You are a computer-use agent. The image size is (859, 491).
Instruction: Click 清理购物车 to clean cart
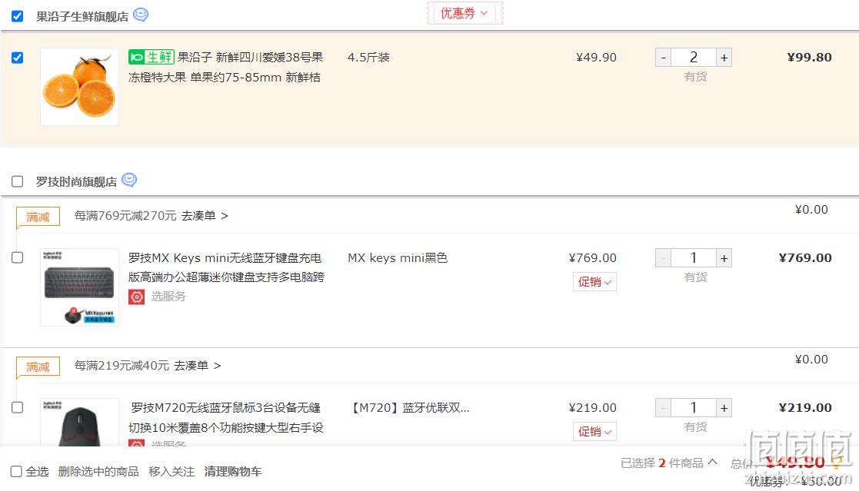click(x=233, y=471)
